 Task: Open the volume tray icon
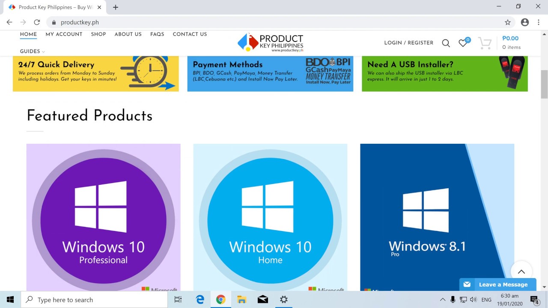click(473, 299)
